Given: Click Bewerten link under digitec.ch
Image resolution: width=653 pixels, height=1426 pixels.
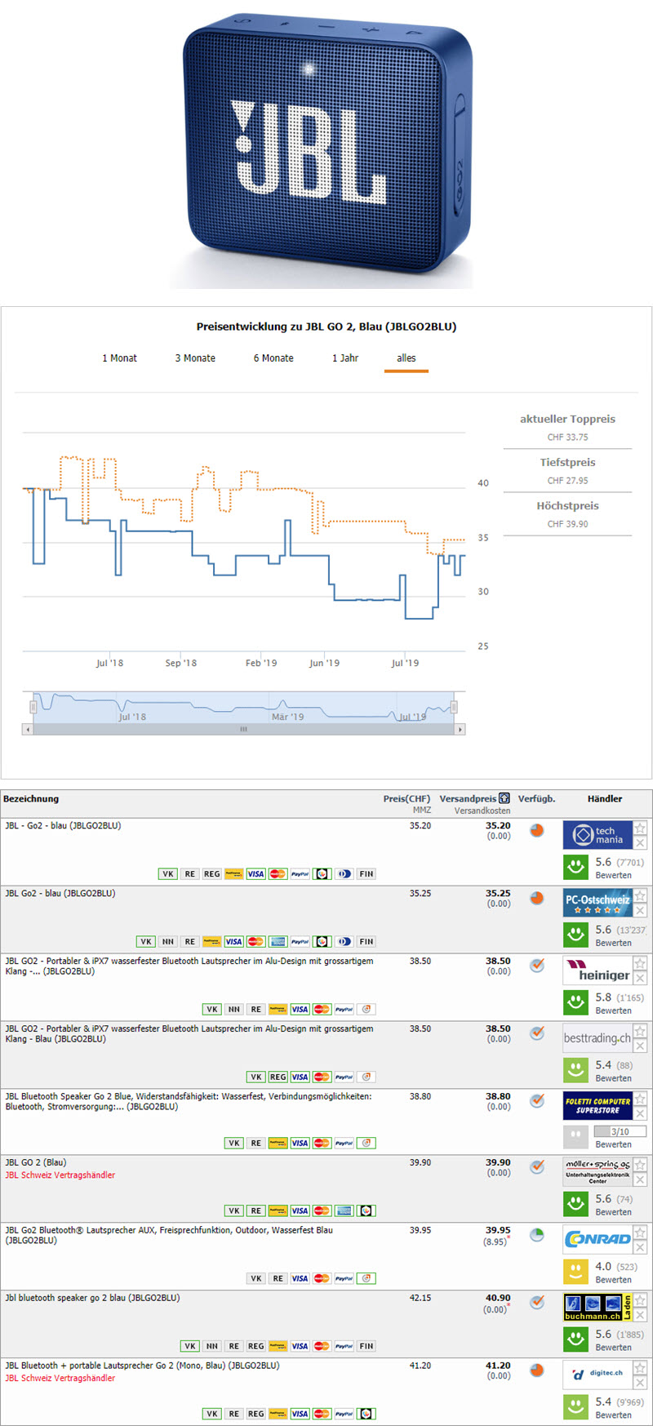Looking at the screenshot, I should click(613, 1415).
